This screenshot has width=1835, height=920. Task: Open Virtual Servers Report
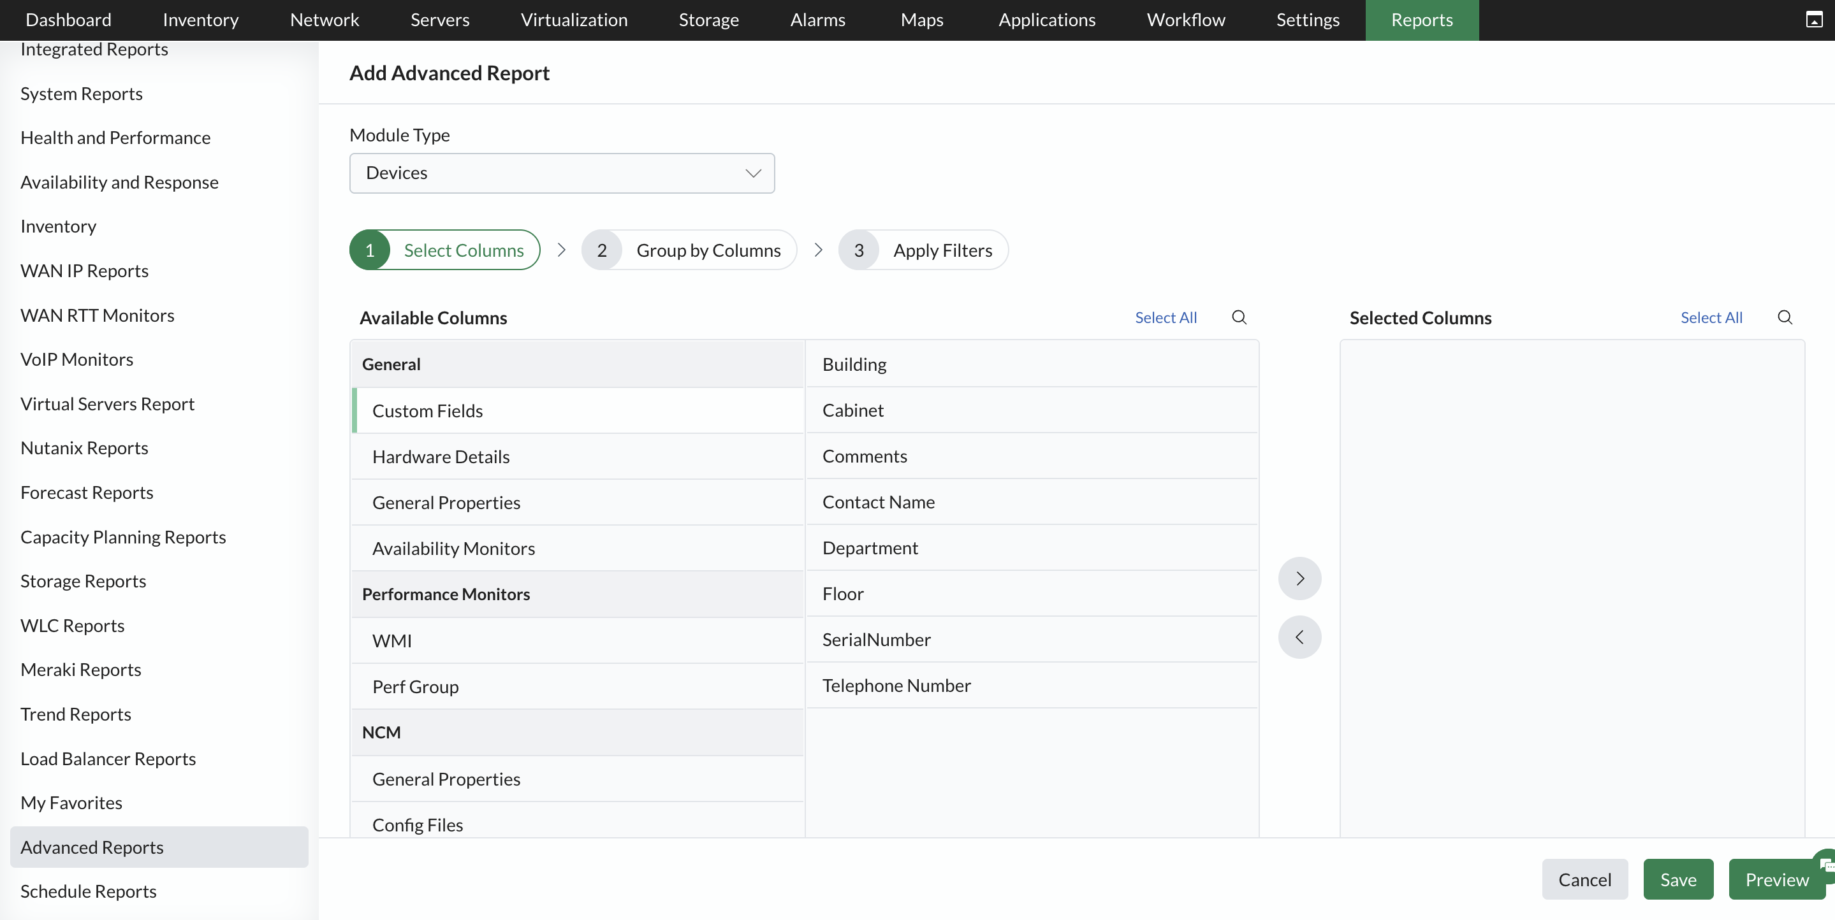click(x=107, y=405)
